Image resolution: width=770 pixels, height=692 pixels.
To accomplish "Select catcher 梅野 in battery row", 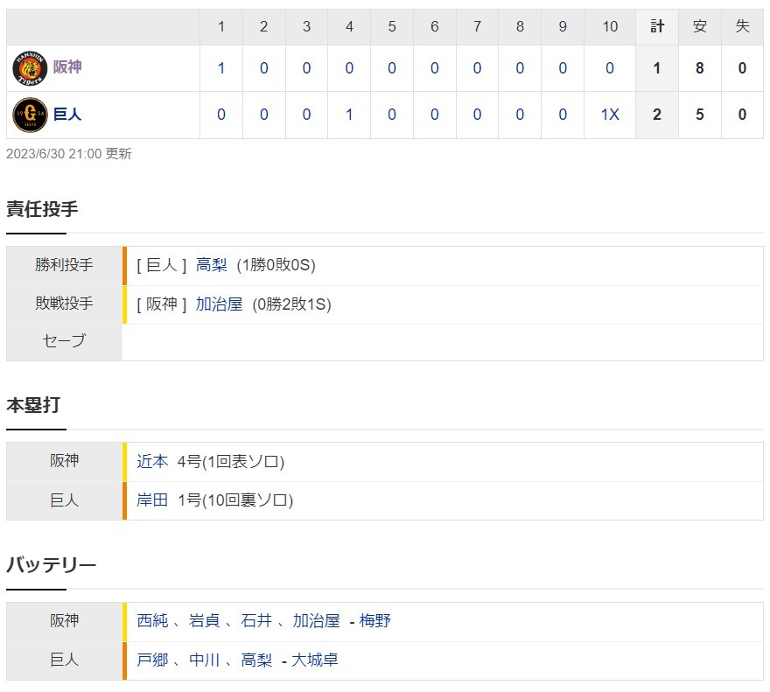I will 375,621.
